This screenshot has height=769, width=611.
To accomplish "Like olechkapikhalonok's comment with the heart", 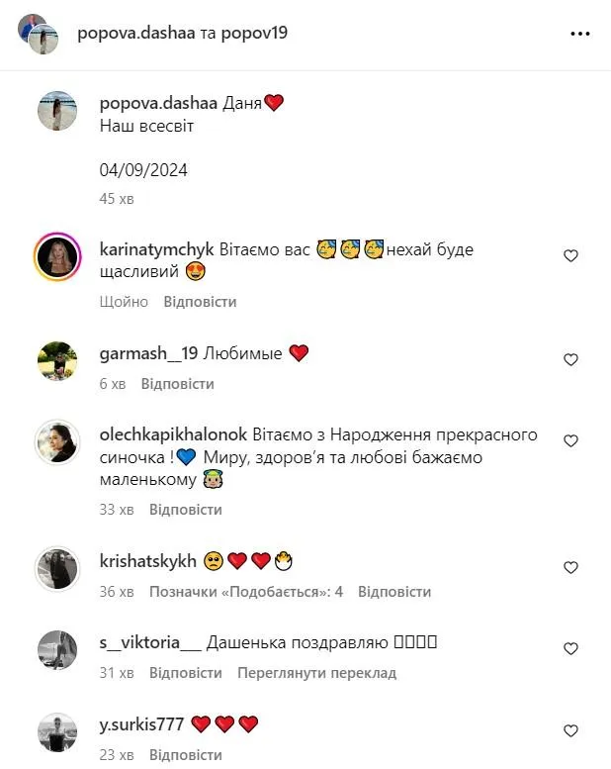I will click(570, 440).
